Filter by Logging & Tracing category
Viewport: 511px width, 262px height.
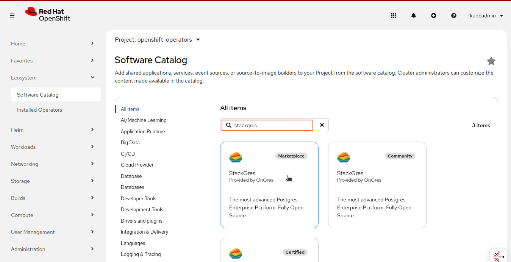[141, 254]
